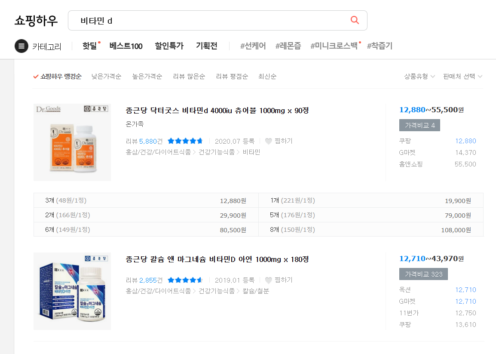Click 홍삼/건강/다이어트식품 breadcrumb in first product
This screenshot has height=354, width=496.
coord(158,152)
